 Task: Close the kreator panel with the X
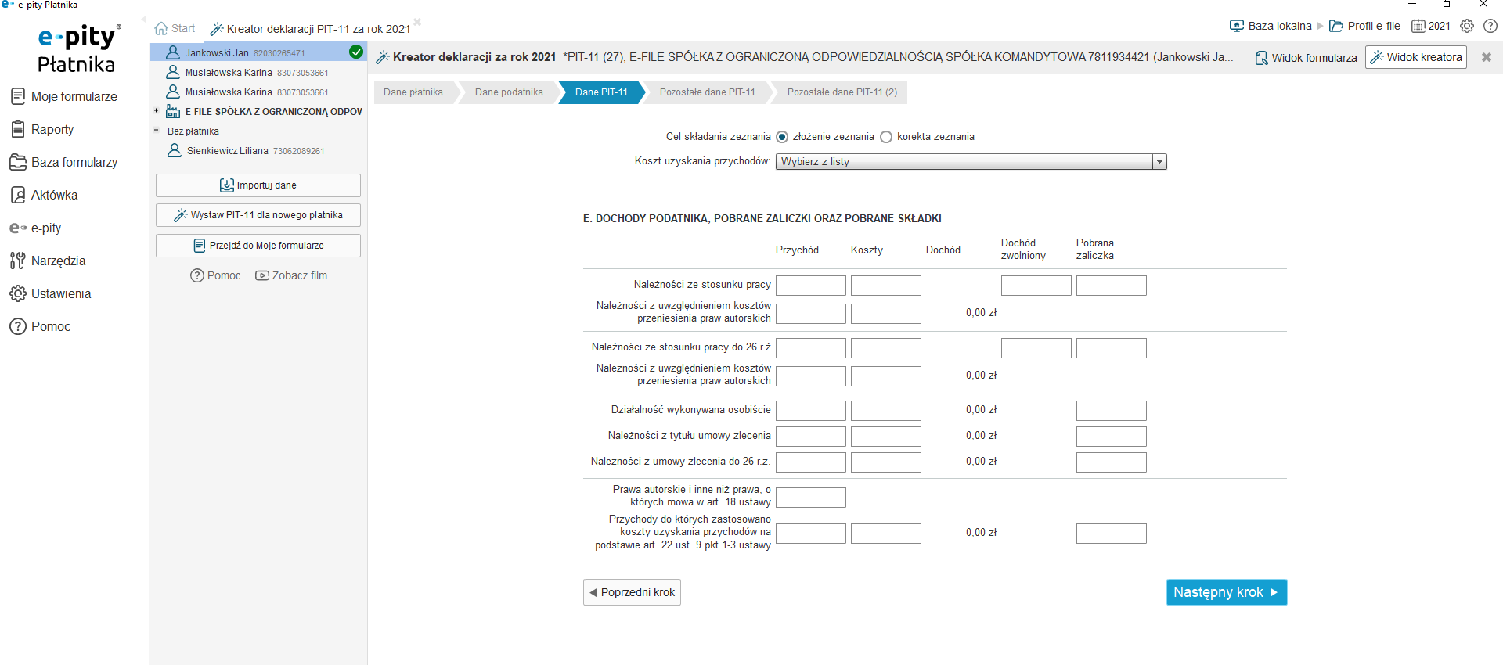(x=1487, y=57)
